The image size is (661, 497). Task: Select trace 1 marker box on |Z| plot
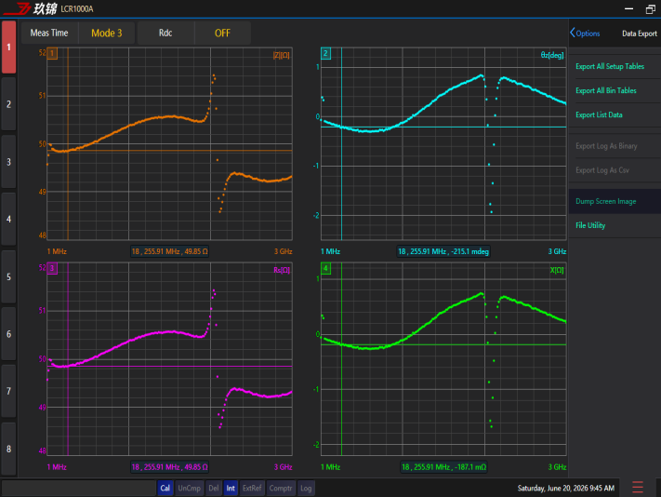click(52, 53)
